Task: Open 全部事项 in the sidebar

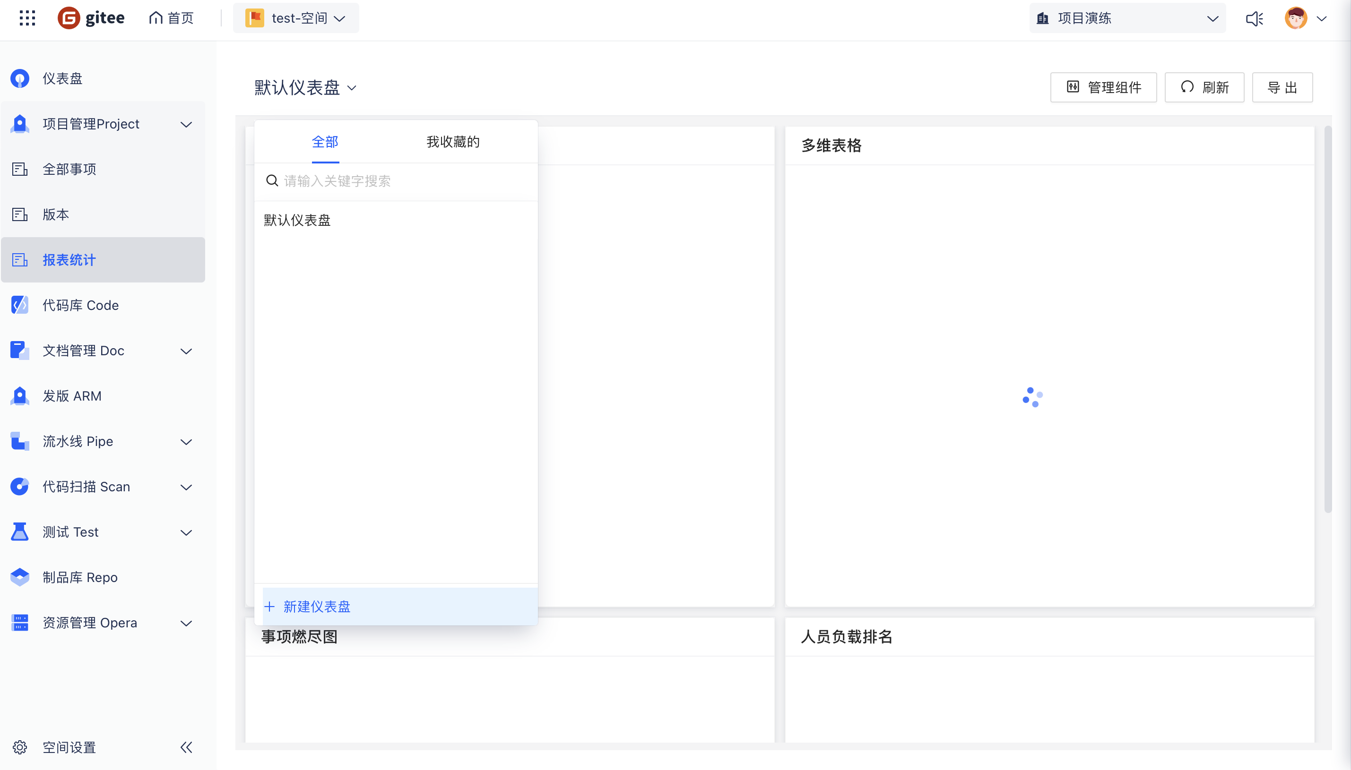Action: pos(103,169)
